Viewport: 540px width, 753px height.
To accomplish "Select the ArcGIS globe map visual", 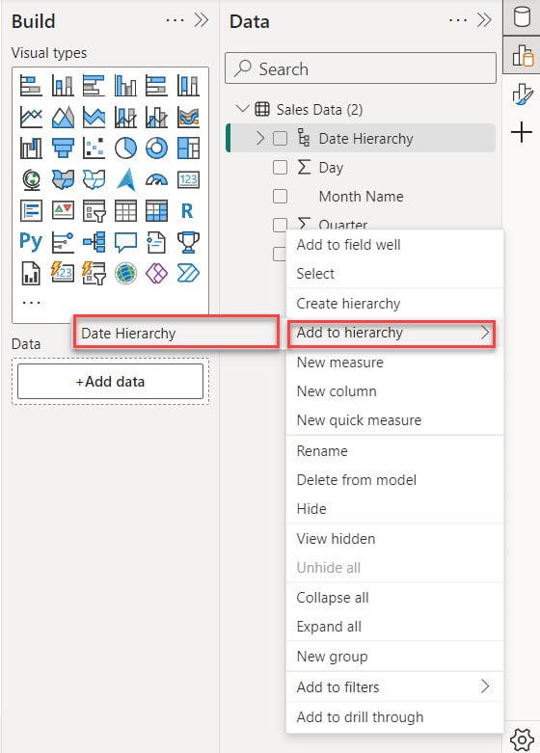I will click(125, 273).
